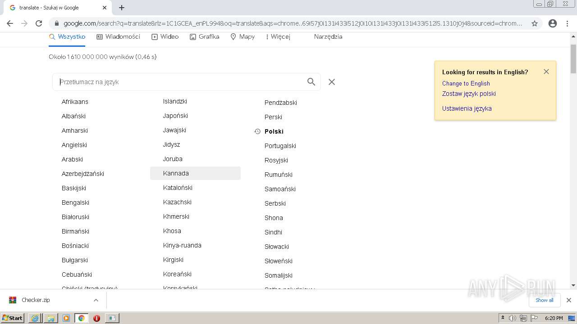Select Islandzki language

pos(175,101)
